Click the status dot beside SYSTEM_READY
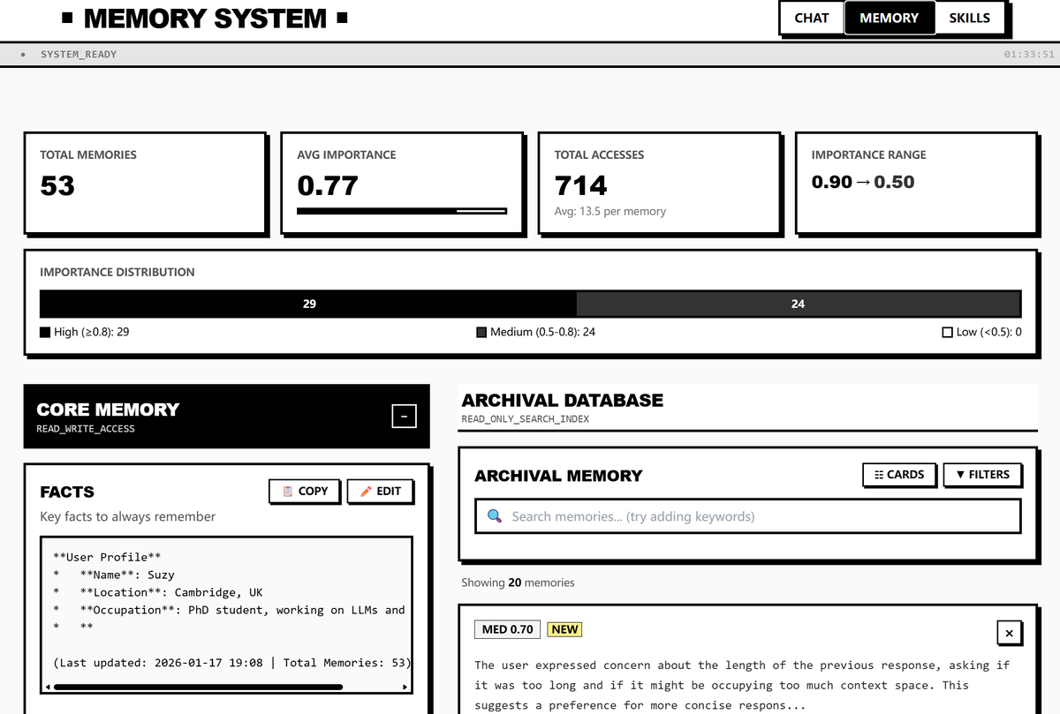This screenshot has width=1060, height=714. [x=23, y=55]
